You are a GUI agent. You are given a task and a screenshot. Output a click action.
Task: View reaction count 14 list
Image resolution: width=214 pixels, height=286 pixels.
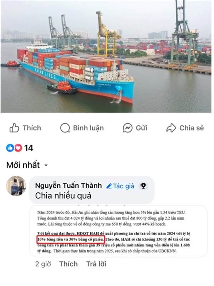point(29,148)
